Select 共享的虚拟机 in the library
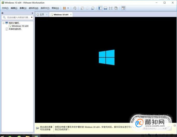This screenshot has width=177, height=137. (15, 29)
